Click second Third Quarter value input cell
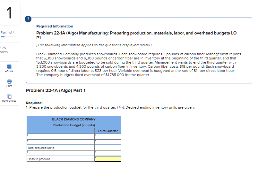Viewport: 258px width, 169px height. tap(108, 142)
